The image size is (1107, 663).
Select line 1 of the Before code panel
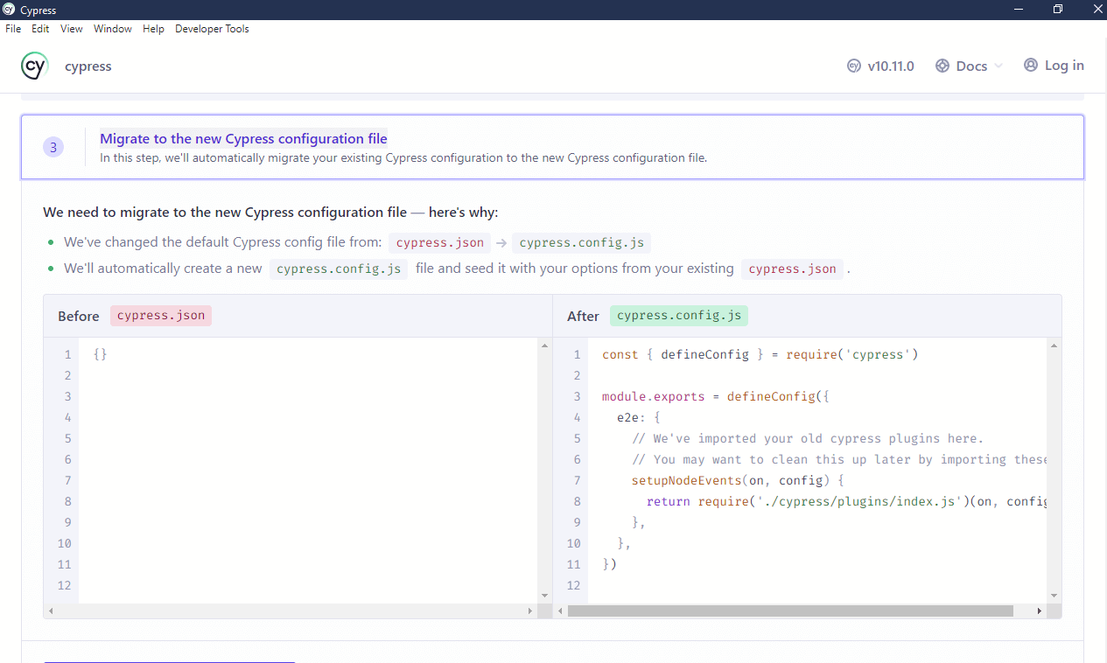coord(99,354)
